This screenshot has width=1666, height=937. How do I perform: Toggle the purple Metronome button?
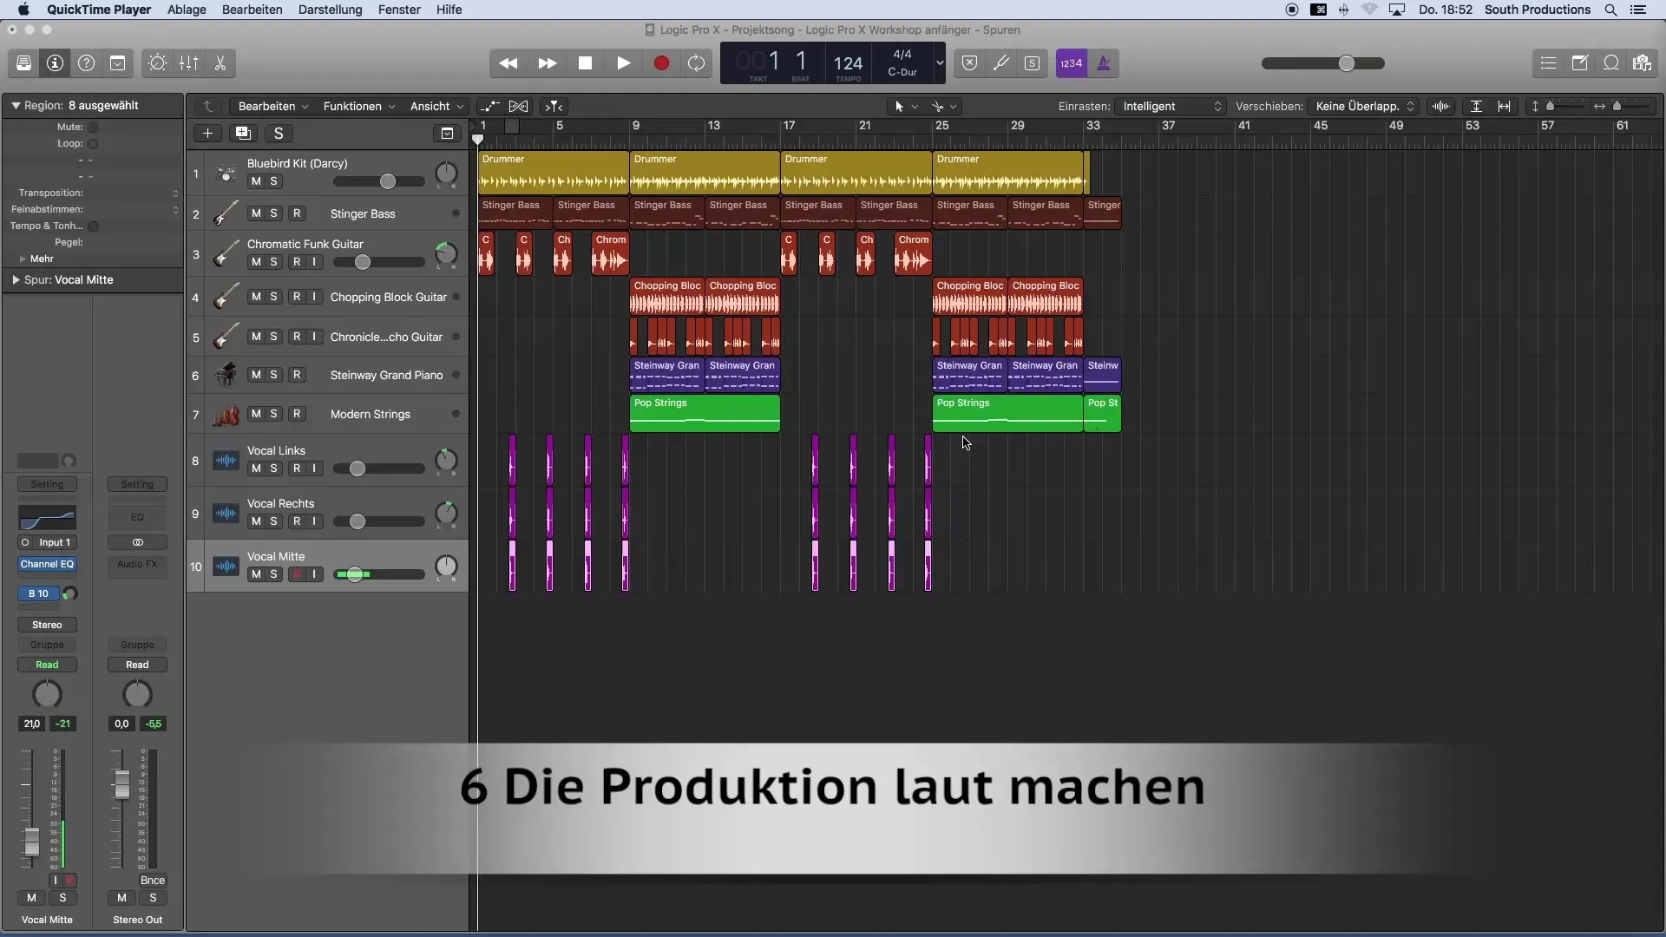[1104, 63]
